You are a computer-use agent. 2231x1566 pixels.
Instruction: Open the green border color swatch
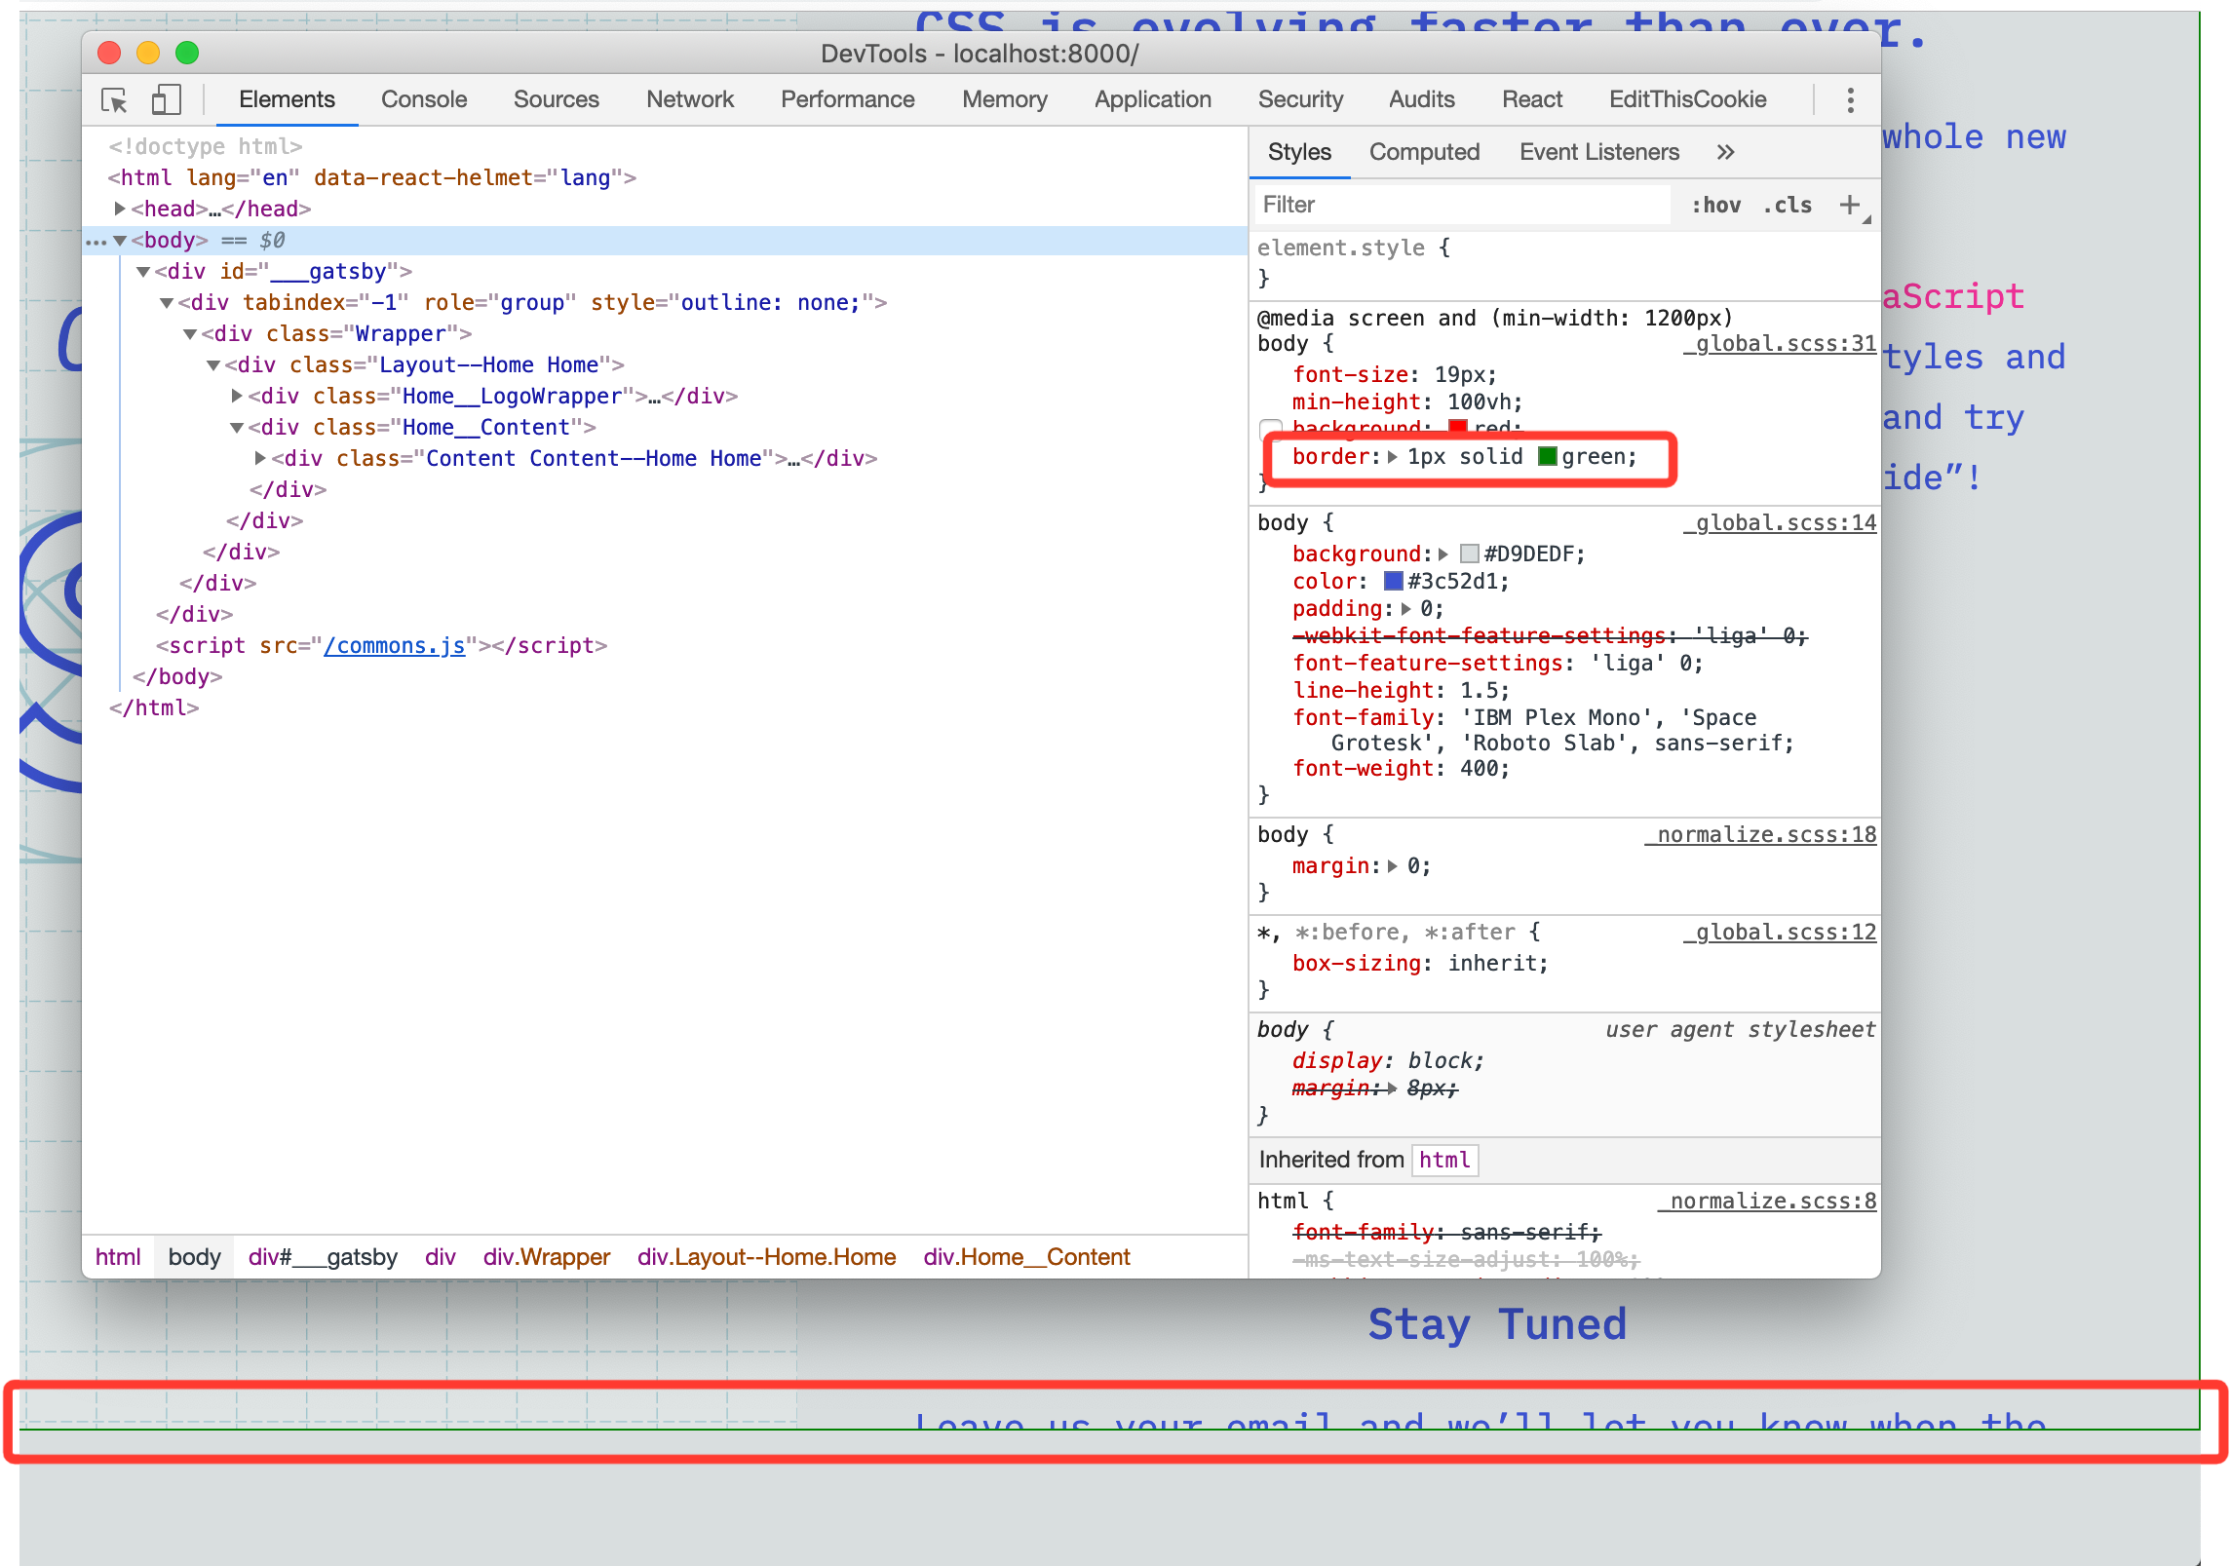[x=1547, y=456]
